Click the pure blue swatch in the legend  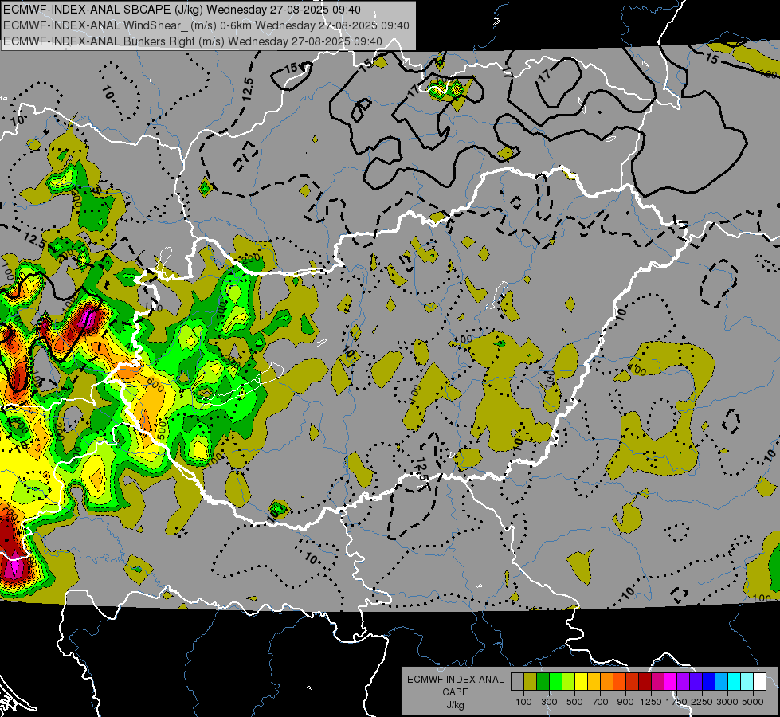point(709,682)
